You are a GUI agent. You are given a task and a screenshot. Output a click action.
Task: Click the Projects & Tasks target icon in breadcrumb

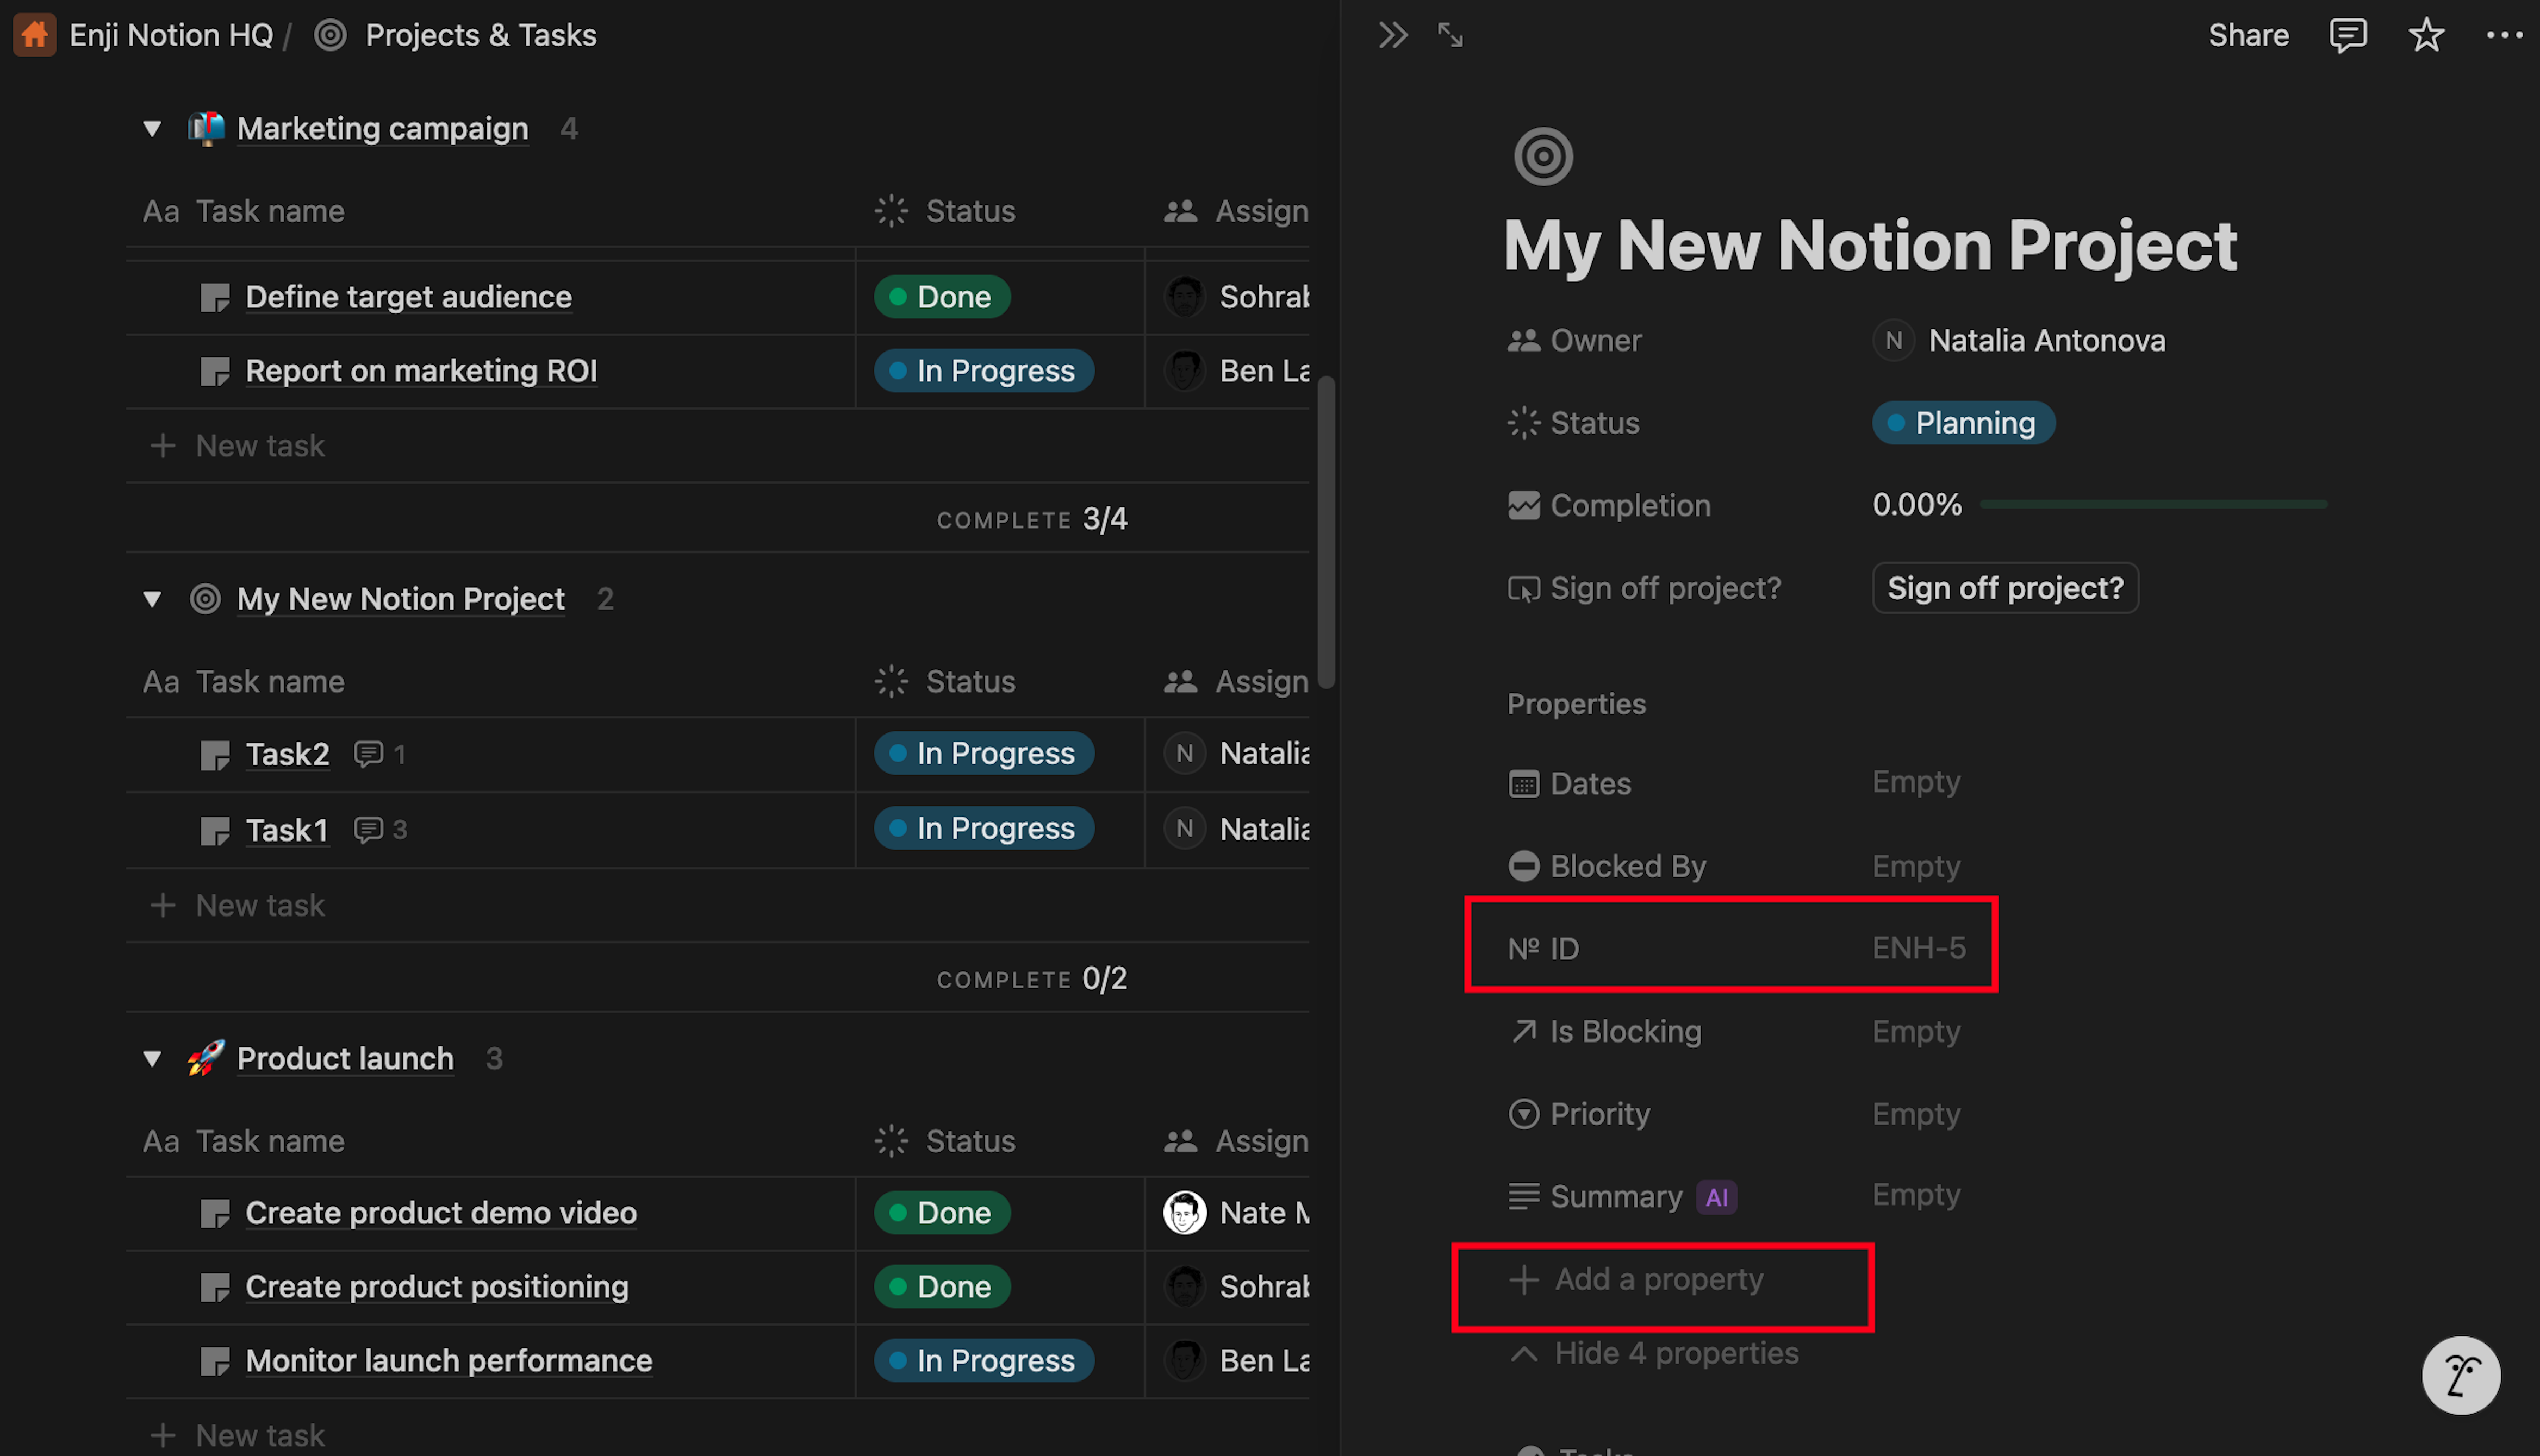330,35
